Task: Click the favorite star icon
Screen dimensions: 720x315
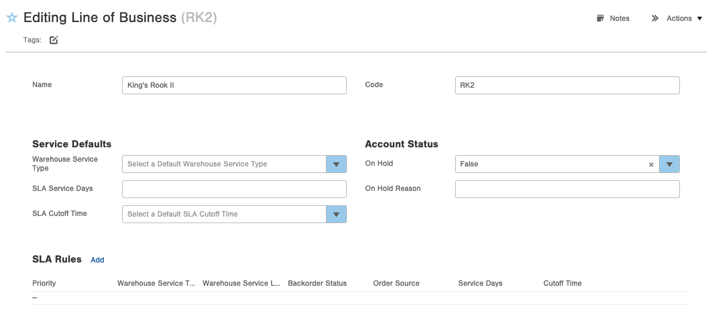Action: click(12, 18)
